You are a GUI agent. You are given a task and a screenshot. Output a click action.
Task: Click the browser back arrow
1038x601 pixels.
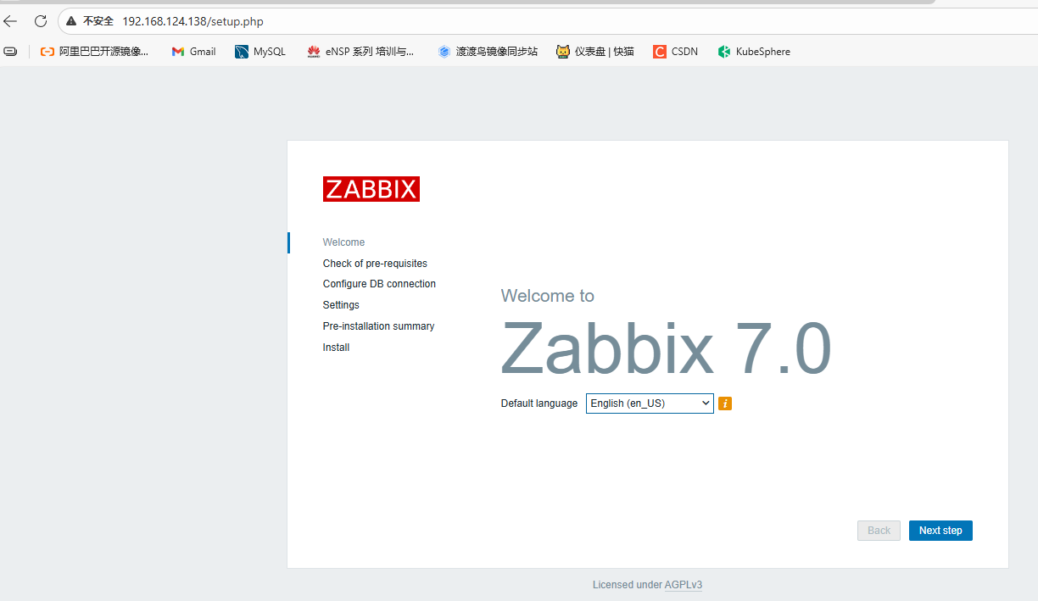point(10,21)
